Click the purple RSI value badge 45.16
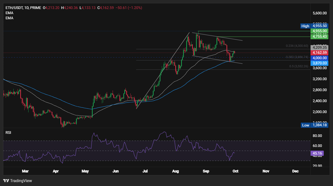This screenshot has height=186, width=333. pos(317,153)
